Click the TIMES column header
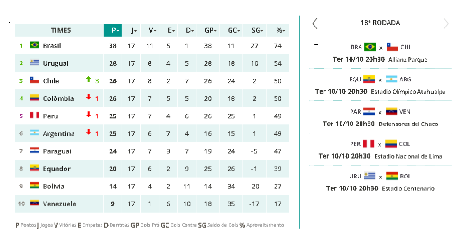453x240 pixels. (61, 30)
